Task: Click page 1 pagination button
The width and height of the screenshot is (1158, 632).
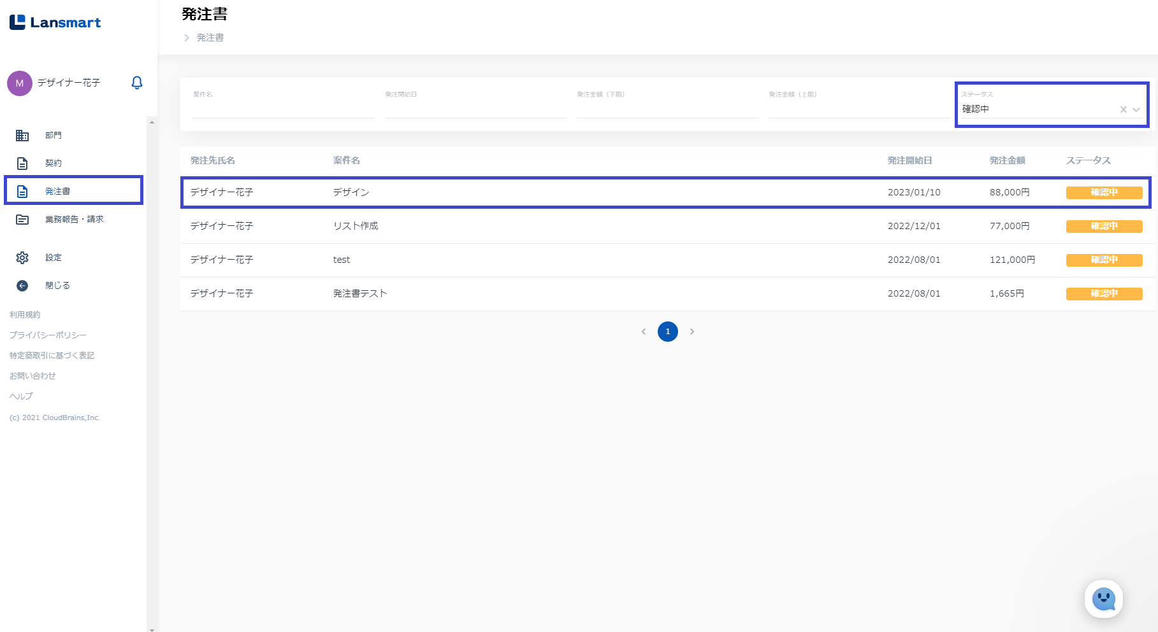Action: pos(667,332)
